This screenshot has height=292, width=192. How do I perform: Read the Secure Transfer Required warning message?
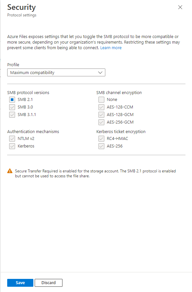click(x=95, y=173)
